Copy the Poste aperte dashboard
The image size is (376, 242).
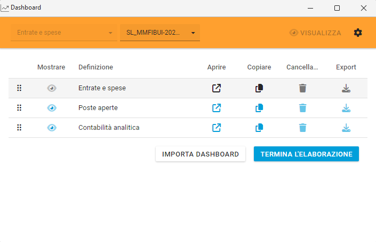click(259, 108)
